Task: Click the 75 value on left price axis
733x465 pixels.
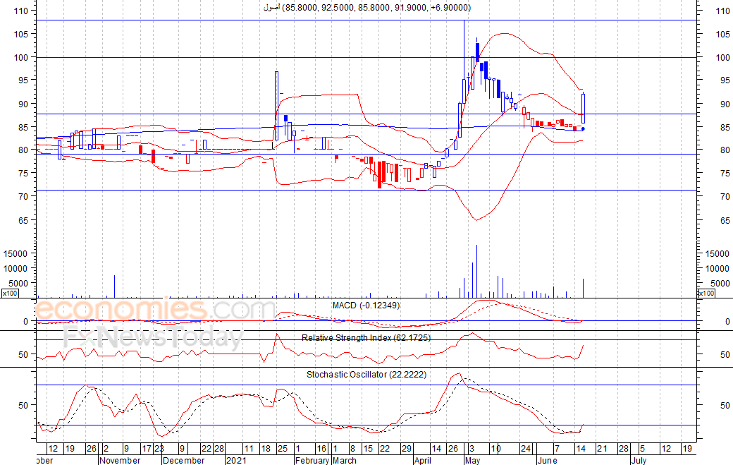Action: (23, 173)
